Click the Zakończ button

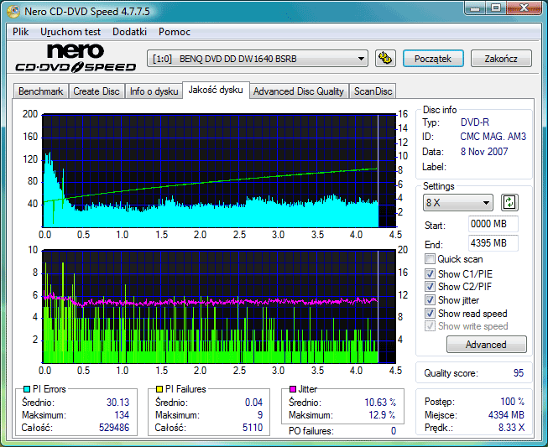[x=501, y=59]
